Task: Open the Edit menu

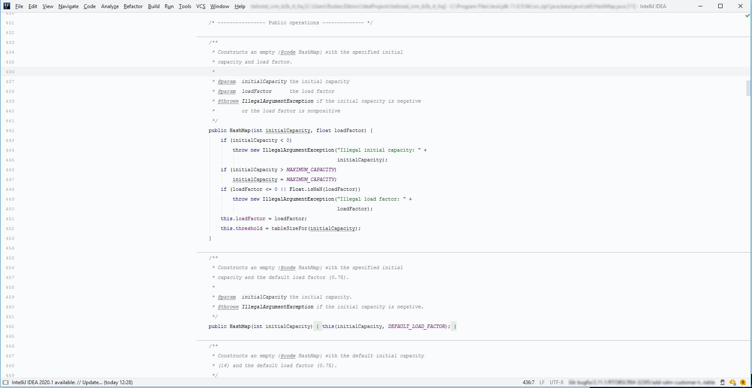Action: [33, 6]
